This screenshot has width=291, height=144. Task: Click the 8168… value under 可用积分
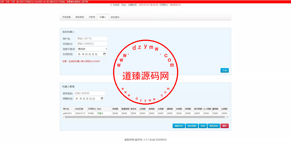point(92,113)
